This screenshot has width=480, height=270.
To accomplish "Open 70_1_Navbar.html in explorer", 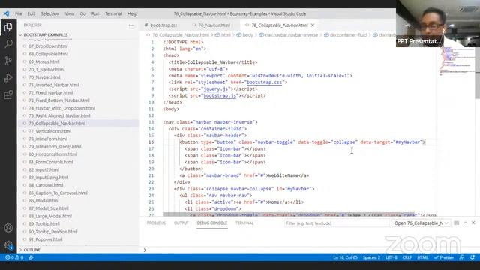I will point(46,70).
